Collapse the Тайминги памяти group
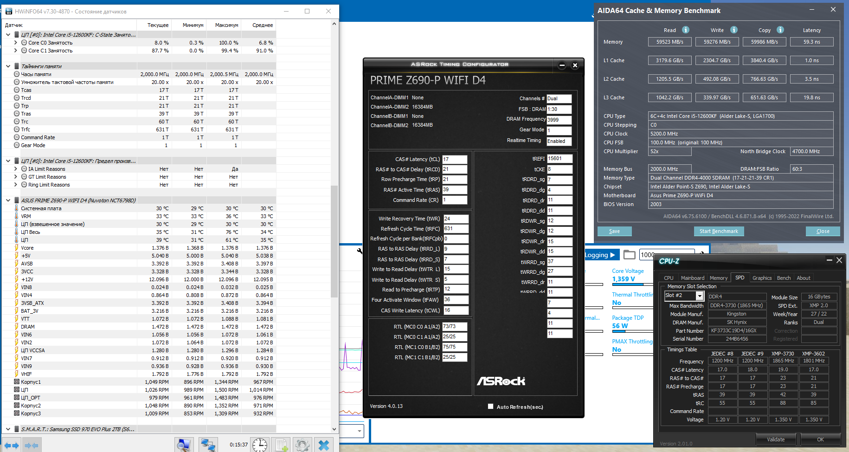This screenshot has width=849, height=452. [x=8, y=66]
